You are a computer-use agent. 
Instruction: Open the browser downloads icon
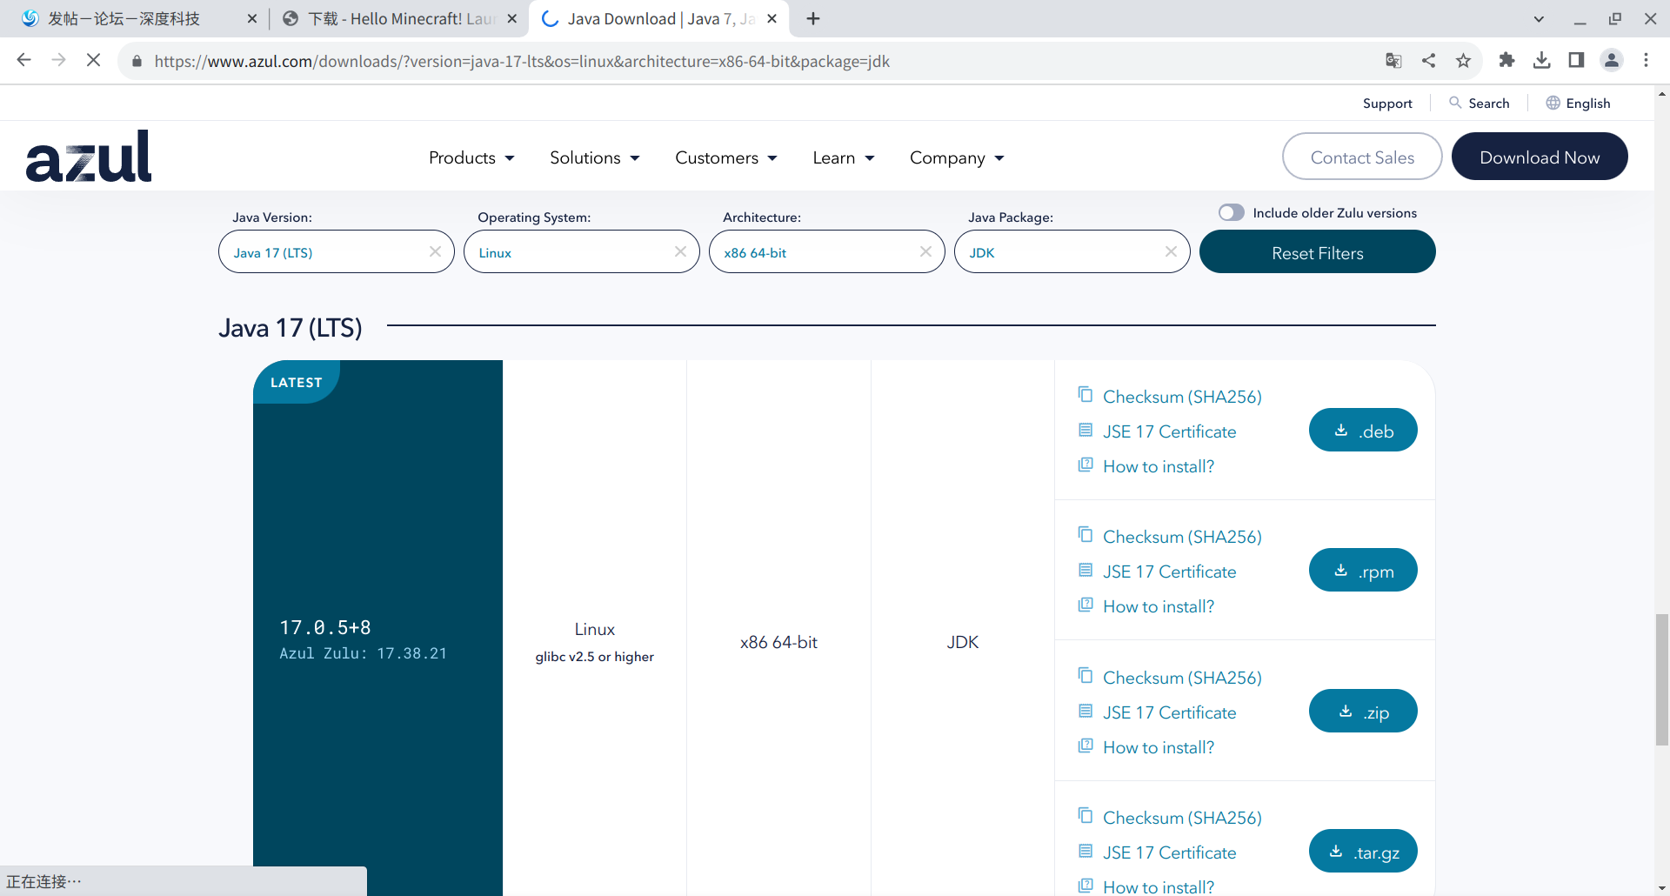click(x=1541, y=61)
